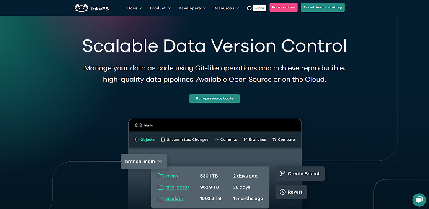Click the small lakeFS logo in mockup window
The image size is (429, 209).
pyautogui.click(x=144, y=125)
